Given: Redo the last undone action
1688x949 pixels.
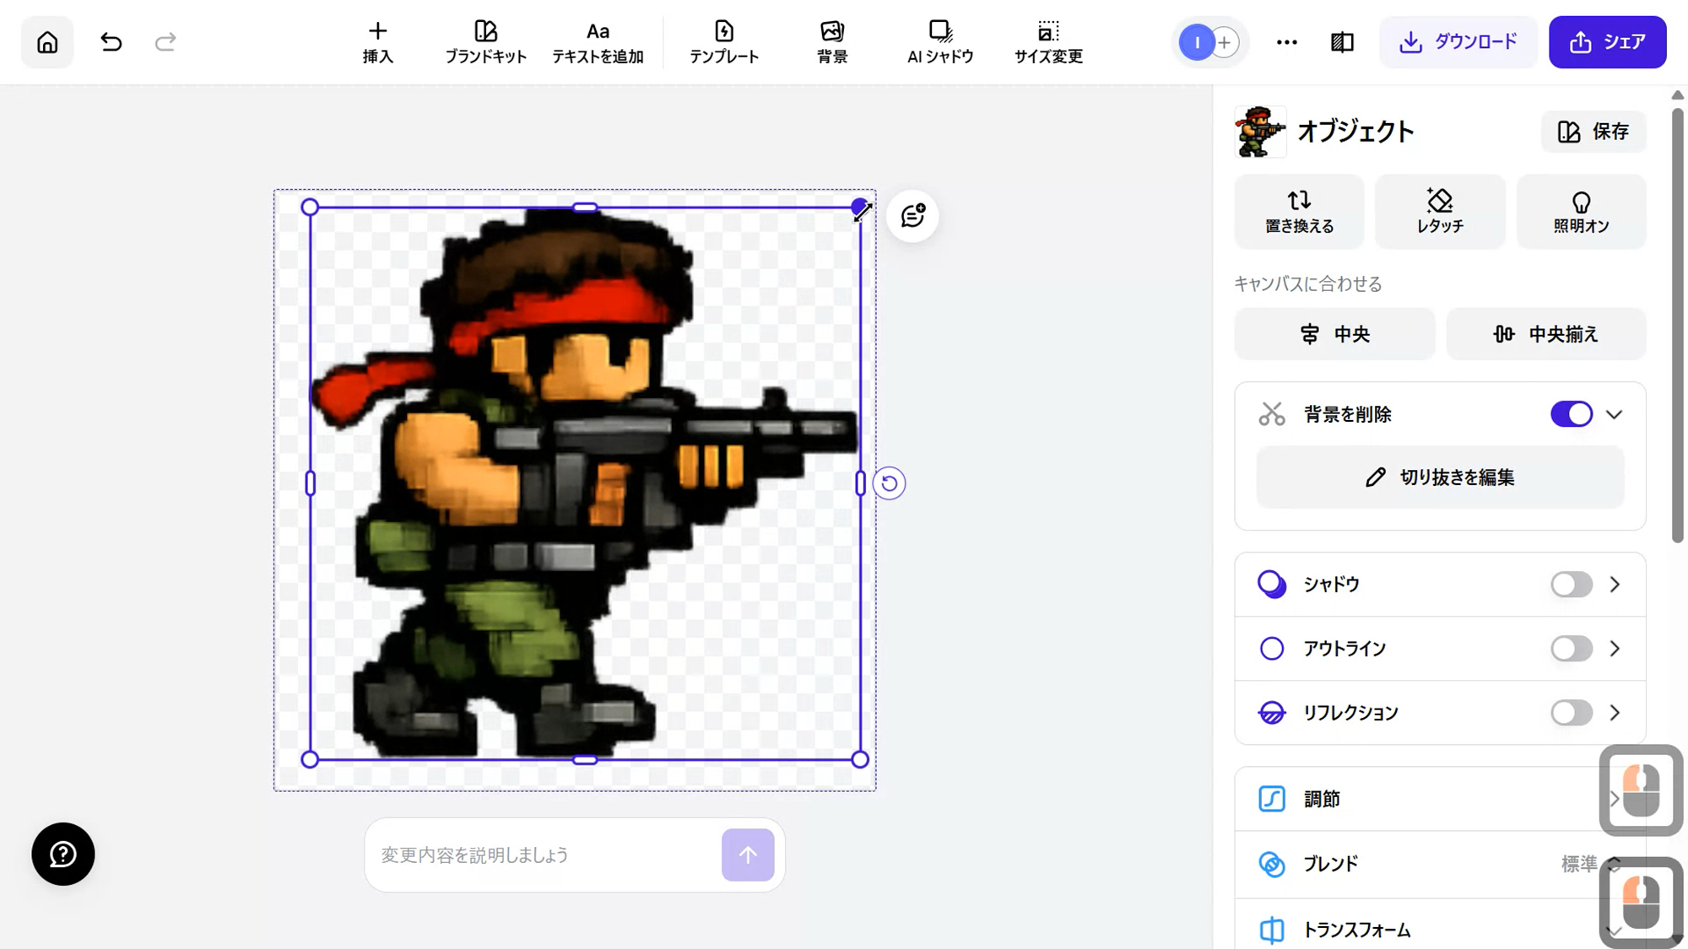Looking at the screenshot, I should click(x=165, y=42).
